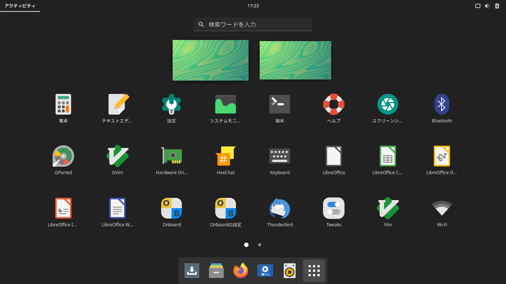Switch to second app page dot
The width and height of the screenshot is (506, 284).
point(260,245)
